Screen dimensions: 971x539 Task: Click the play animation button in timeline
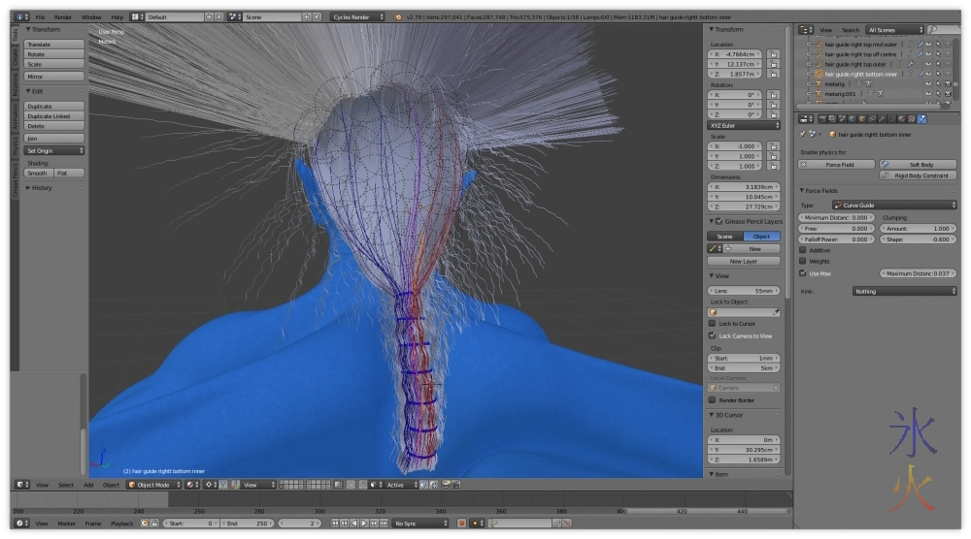tap(364, 523)
